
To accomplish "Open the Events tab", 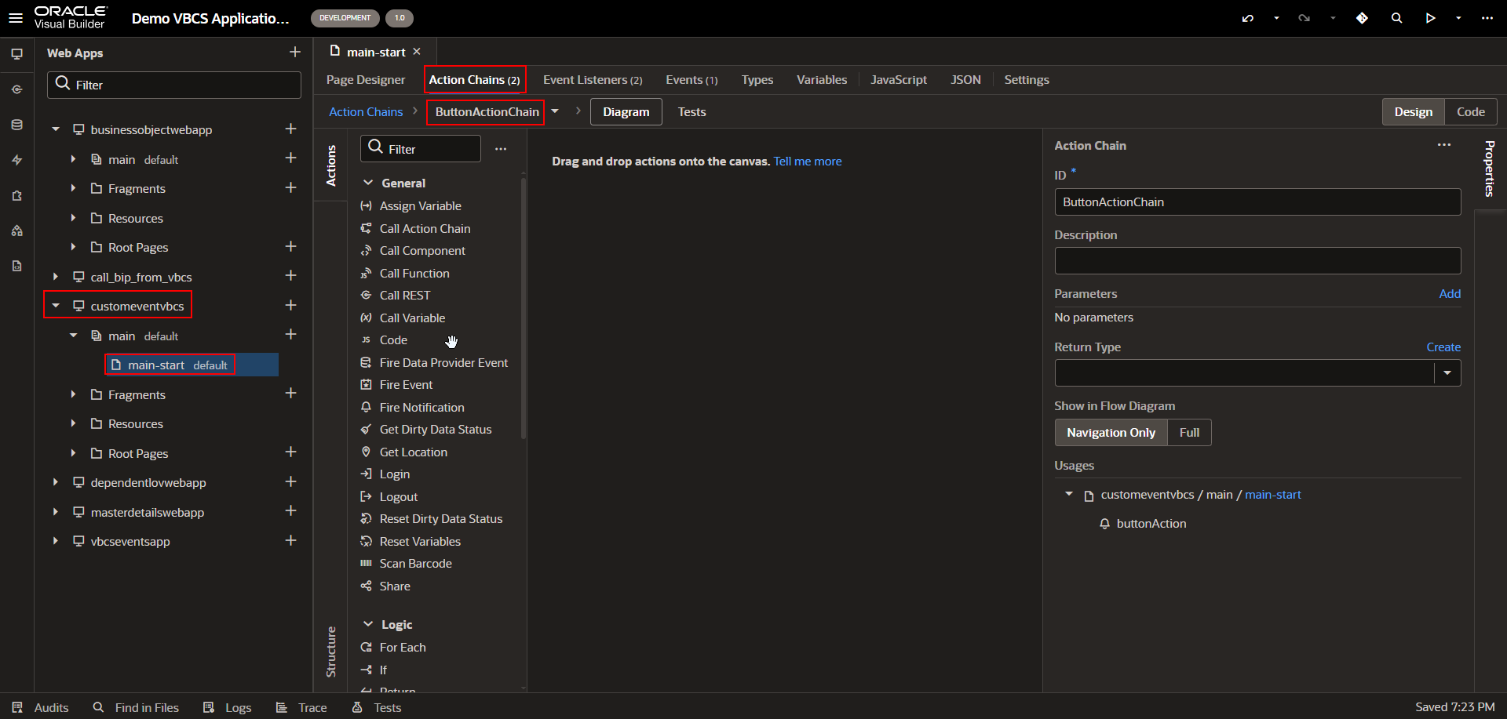I will [x=691, y=80].
